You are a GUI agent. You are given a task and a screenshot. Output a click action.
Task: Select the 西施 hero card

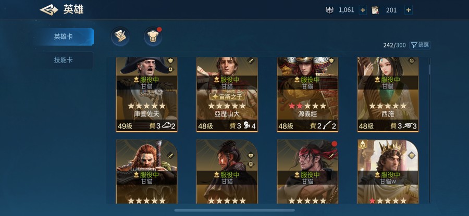(388, 94)
